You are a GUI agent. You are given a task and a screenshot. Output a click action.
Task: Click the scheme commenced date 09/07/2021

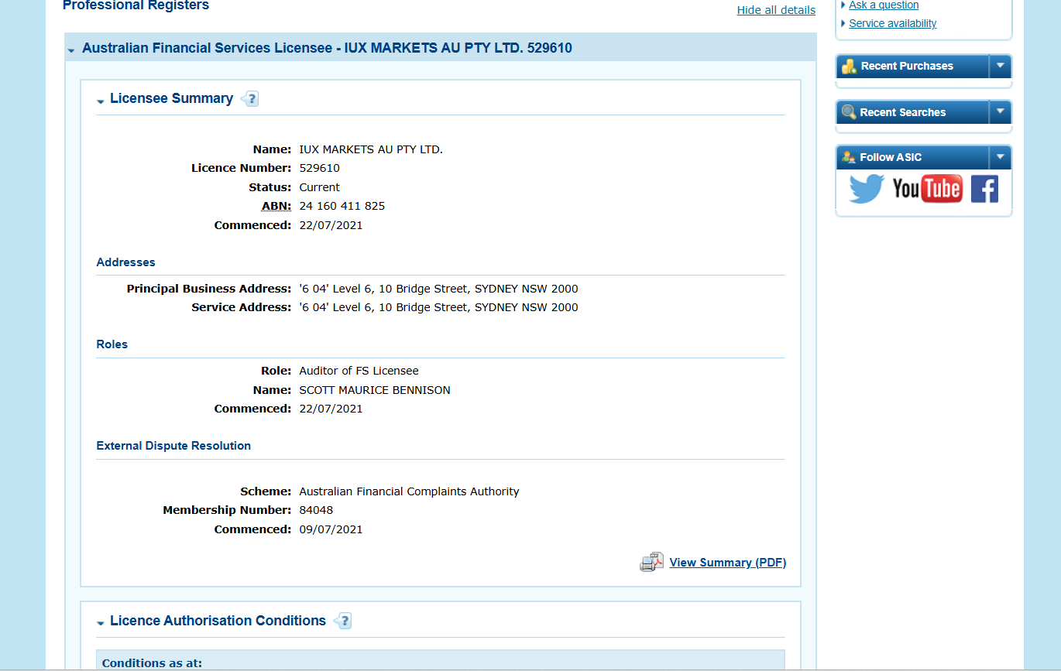331,529
